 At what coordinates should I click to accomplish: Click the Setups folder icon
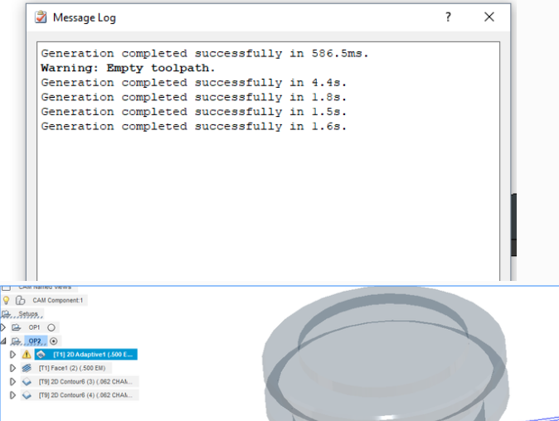[6, 314]
